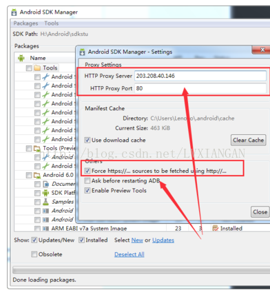
Task: Click the cache directory path text
Action: (192, 118)
